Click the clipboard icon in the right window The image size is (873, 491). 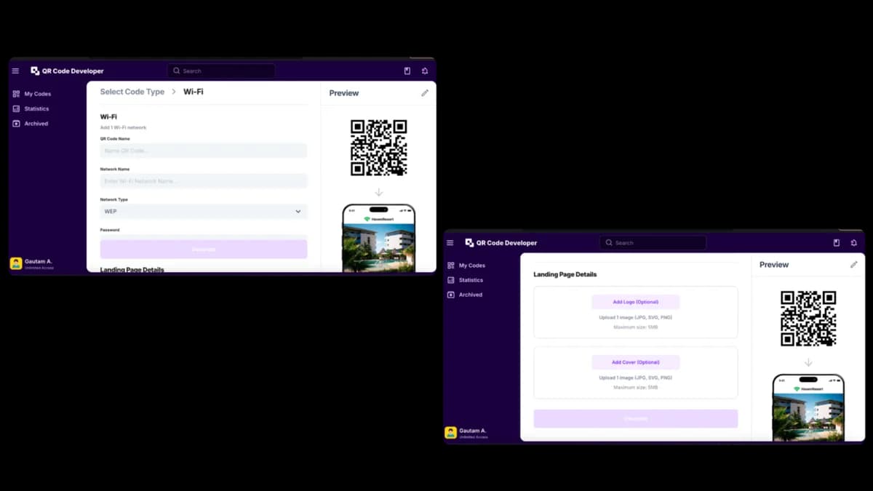click(x=835, y=242)
